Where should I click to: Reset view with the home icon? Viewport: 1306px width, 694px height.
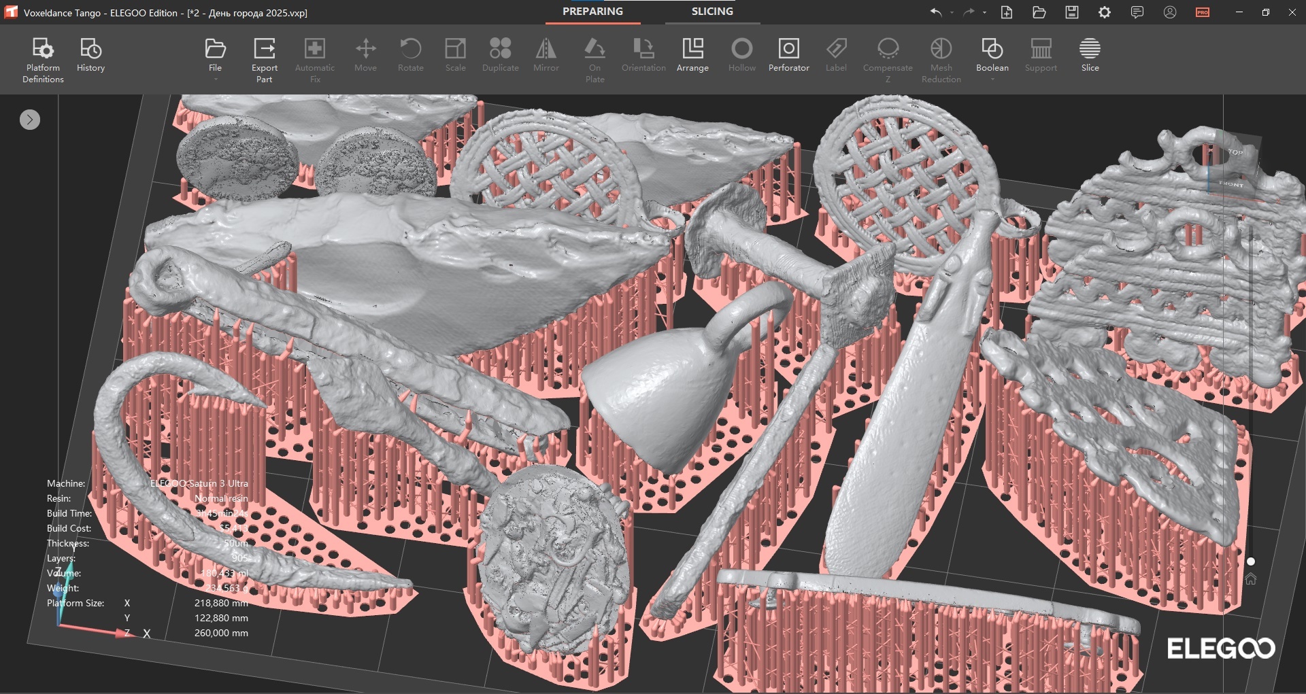tap(1250, 579)
